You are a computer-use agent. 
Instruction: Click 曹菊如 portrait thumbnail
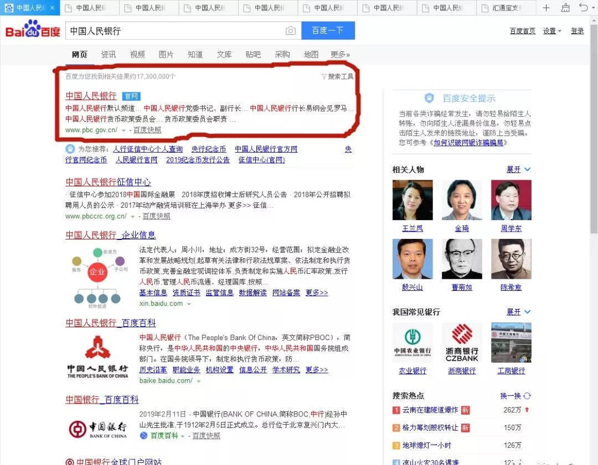click(462, 259)
